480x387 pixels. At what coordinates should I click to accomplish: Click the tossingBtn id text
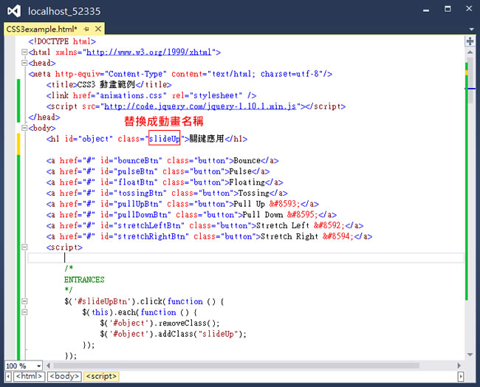click(x=140, y=193)
